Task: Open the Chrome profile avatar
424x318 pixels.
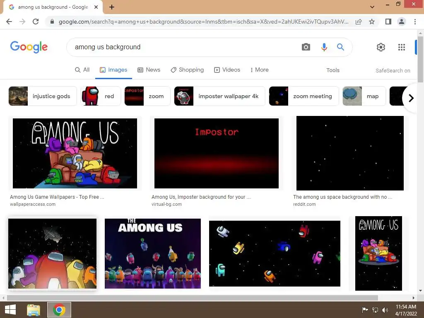Action: pyautogui.click(x=402, y=22)
